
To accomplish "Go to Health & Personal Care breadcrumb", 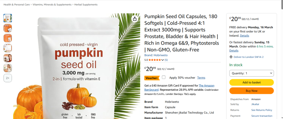I will click(17, 5).
